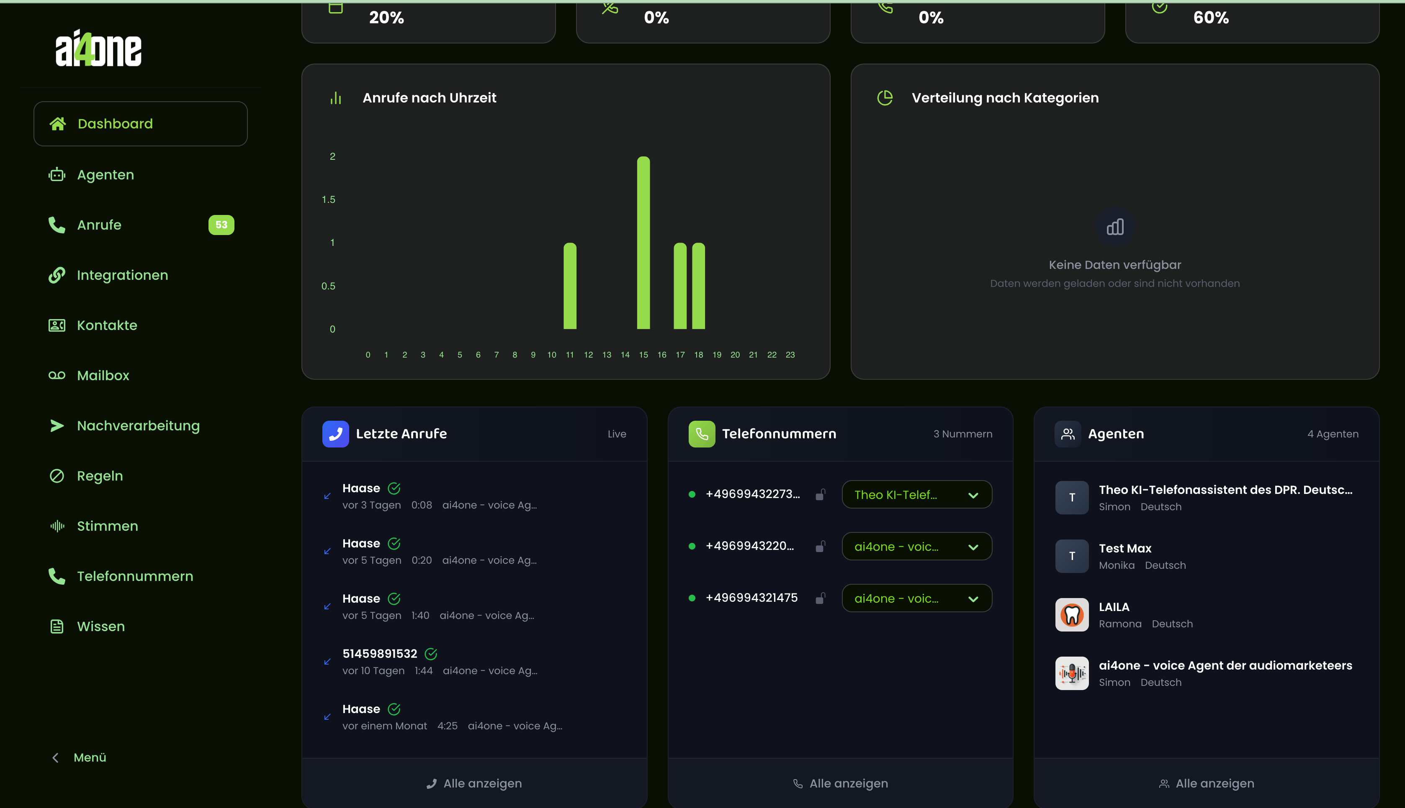The width and height of the screenshot is (1405, 808).
Task: Open Integrationen via the chain-link icon
Action: click(57, 275)
